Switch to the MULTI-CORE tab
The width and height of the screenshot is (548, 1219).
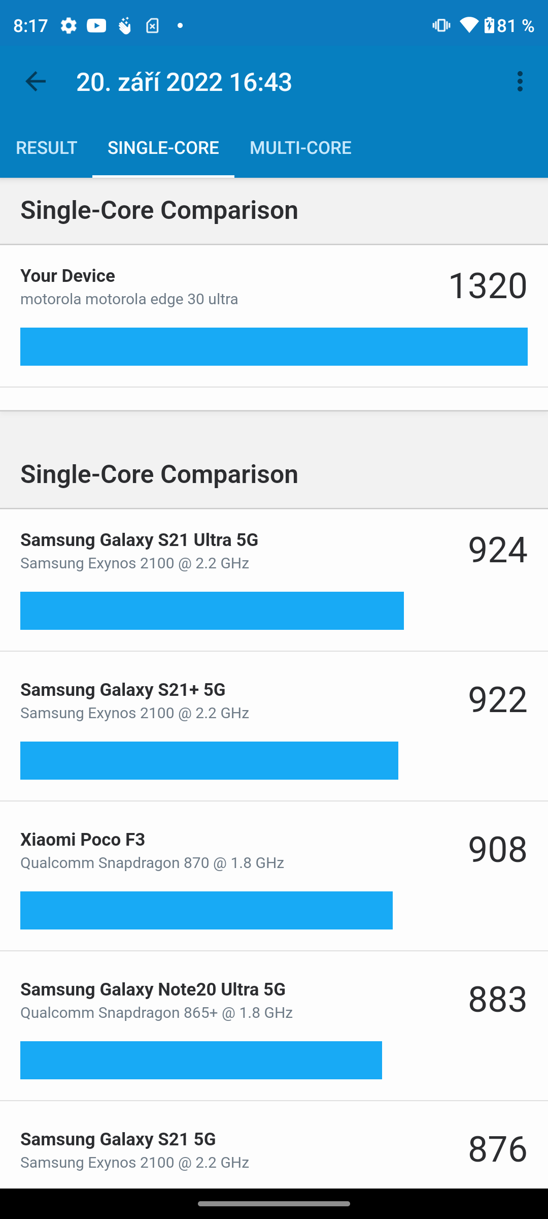300,148
